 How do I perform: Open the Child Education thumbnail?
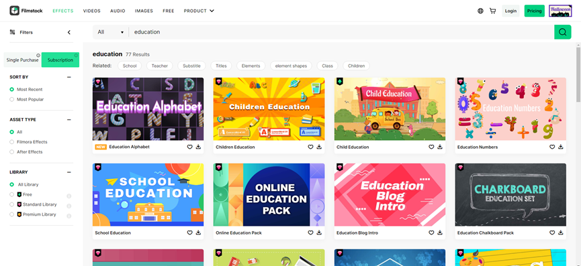pos(390,109)
